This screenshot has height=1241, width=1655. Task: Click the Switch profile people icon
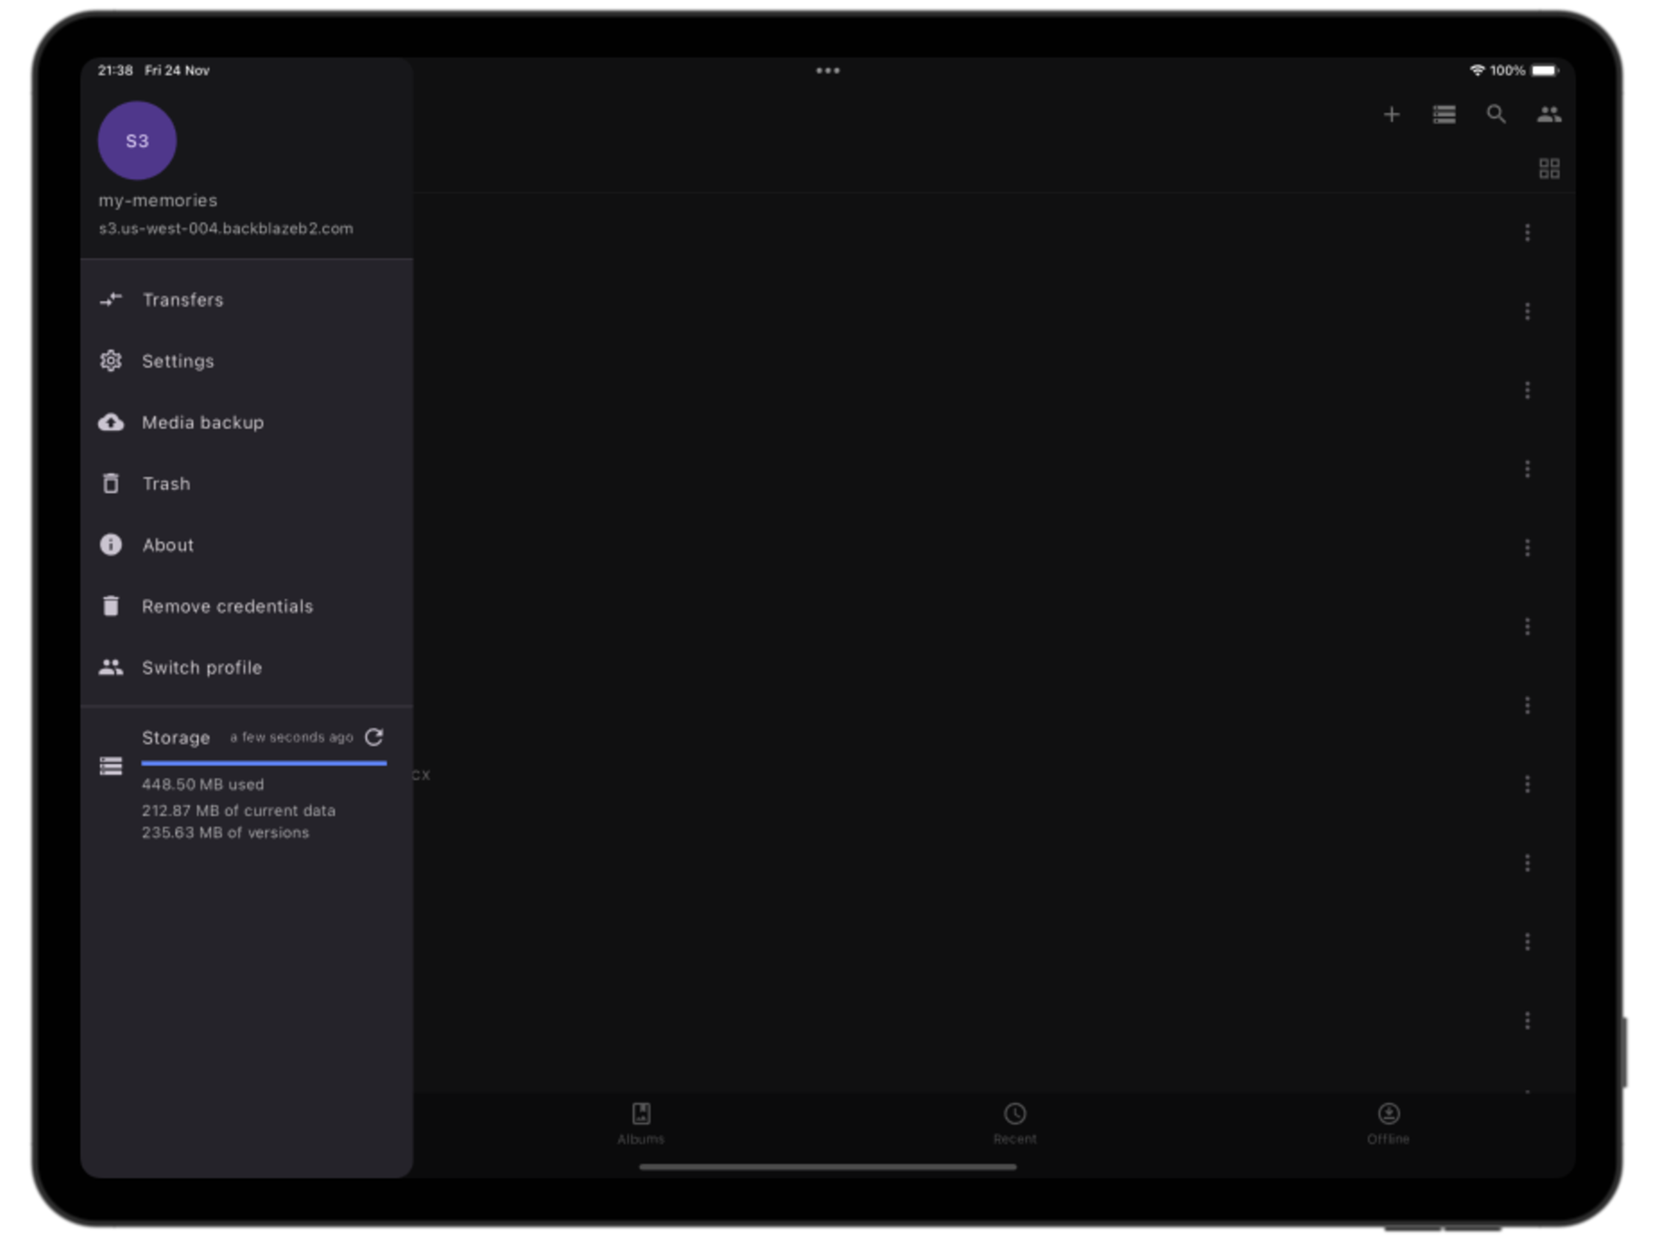point(111,668)
